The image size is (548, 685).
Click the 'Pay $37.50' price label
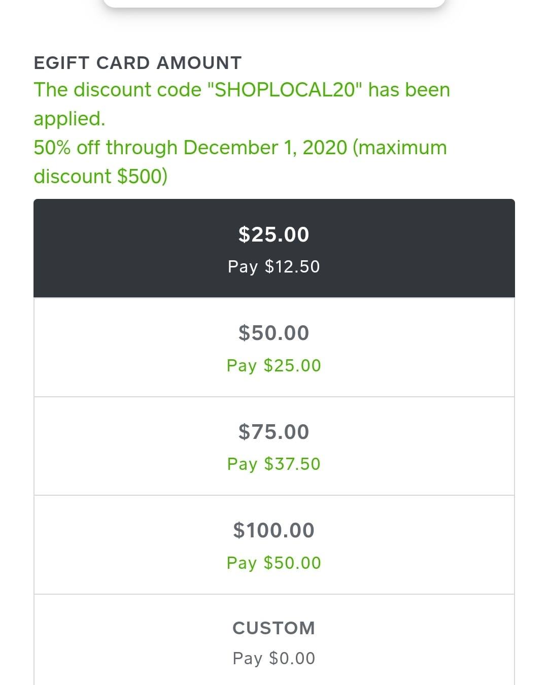pos(274,464)
